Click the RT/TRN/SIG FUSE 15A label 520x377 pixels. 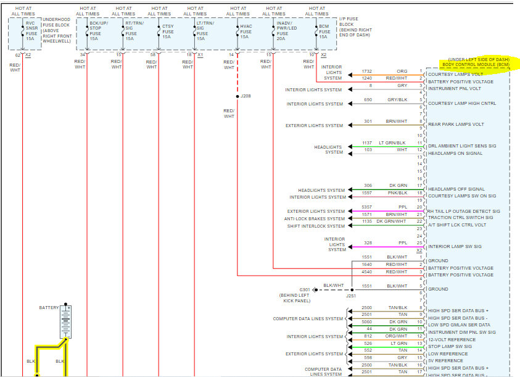point(134,31)
